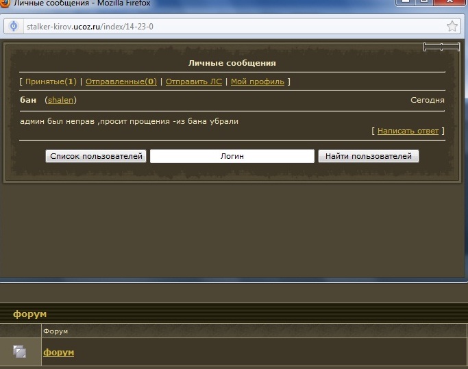468x369 pixels.
Task: Click the forum folder icon beside форум
Action: [20, 352]
